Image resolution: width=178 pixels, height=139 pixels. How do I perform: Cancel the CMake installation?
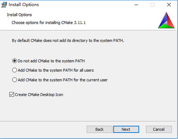(159, 129)
